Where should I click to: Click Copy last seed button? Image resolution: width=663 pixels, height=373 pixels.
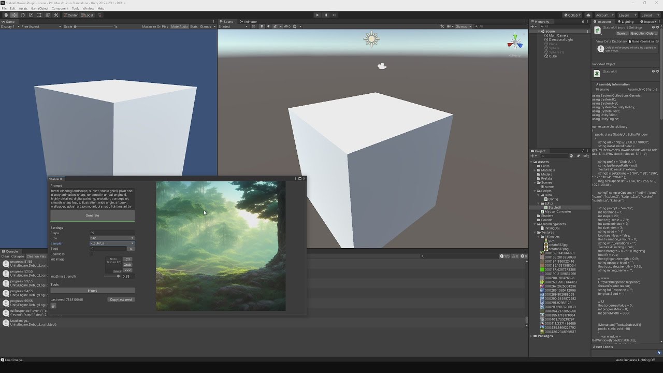pyautogui.click(x=121, y=299)
